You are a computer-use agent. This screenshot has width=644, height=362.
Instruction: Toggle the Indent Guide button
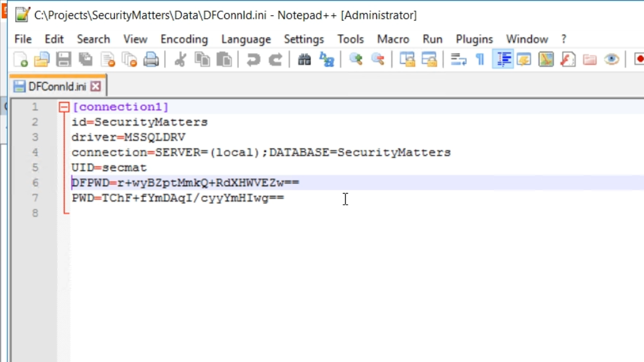coord(503,60)
